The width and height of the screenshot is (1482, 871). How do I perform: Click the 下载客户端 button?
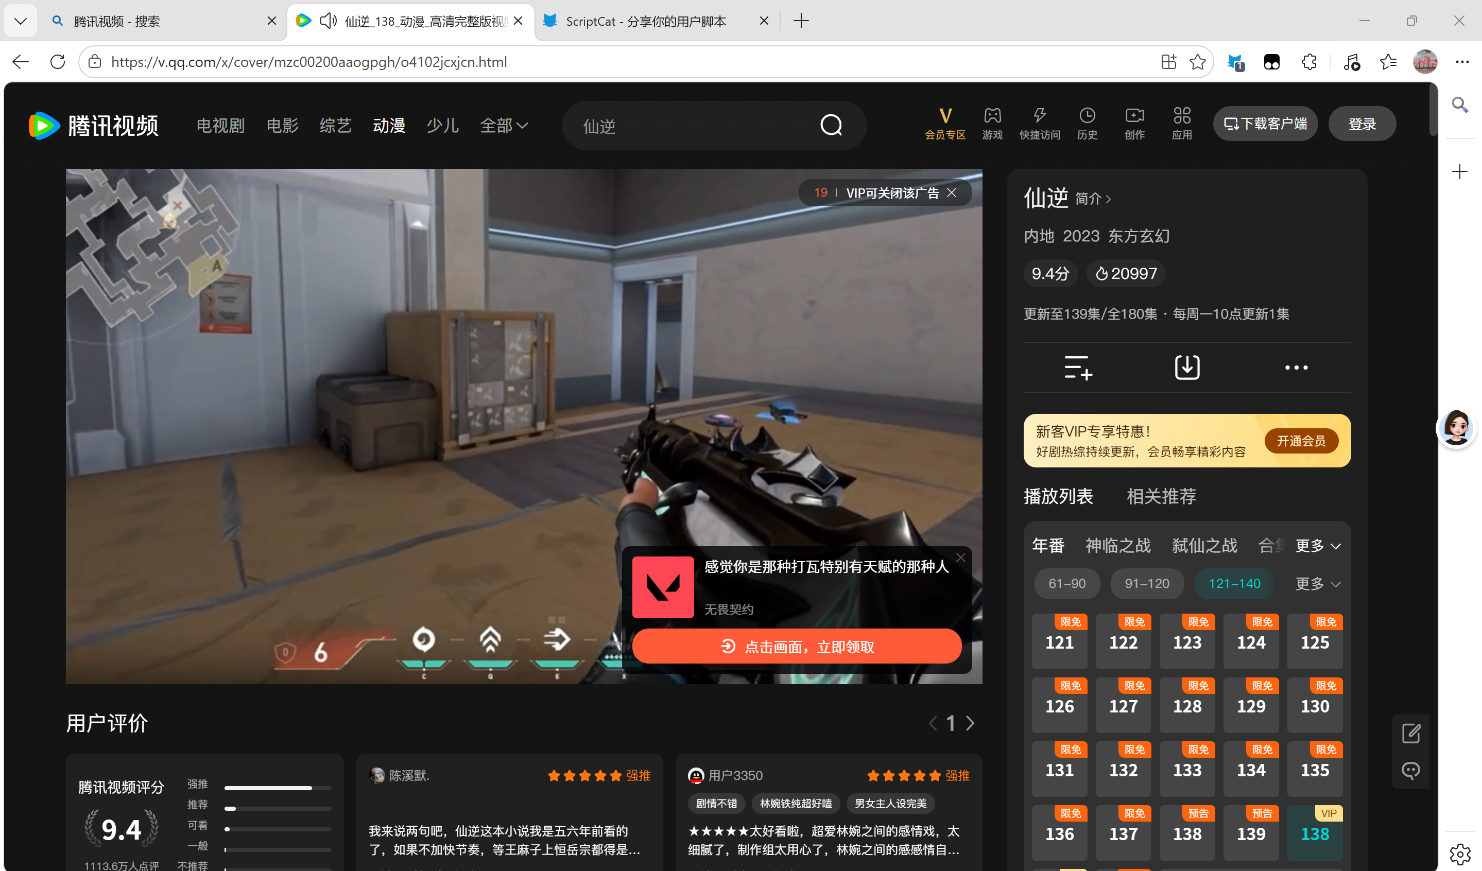point(1265,124)
